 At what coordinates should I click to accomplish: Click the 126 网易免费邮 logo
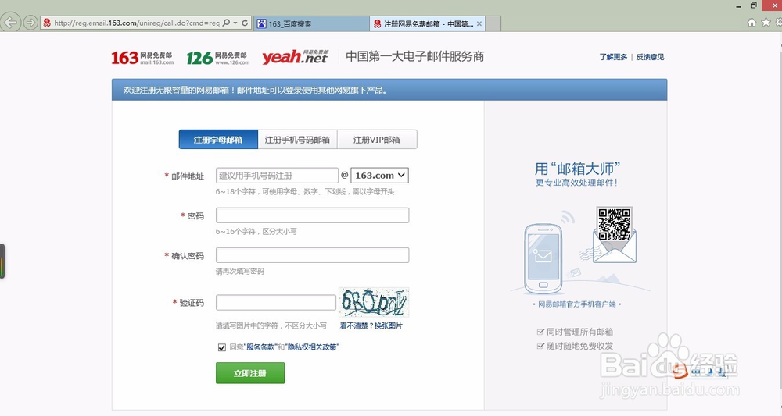click(218, 58)
